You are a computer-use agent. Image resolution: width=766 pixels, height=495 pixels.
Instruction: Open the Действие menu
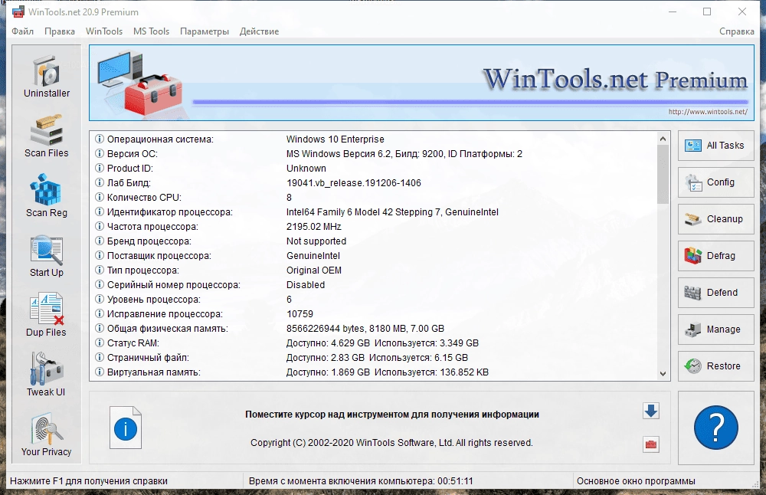point(259,31)
